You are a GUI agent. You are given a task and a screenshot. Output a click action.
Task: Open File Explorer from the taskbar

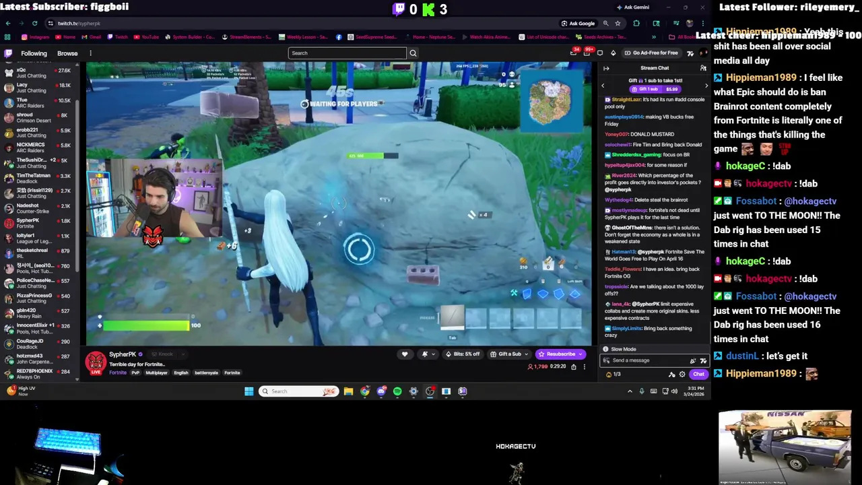click(348, 391)
